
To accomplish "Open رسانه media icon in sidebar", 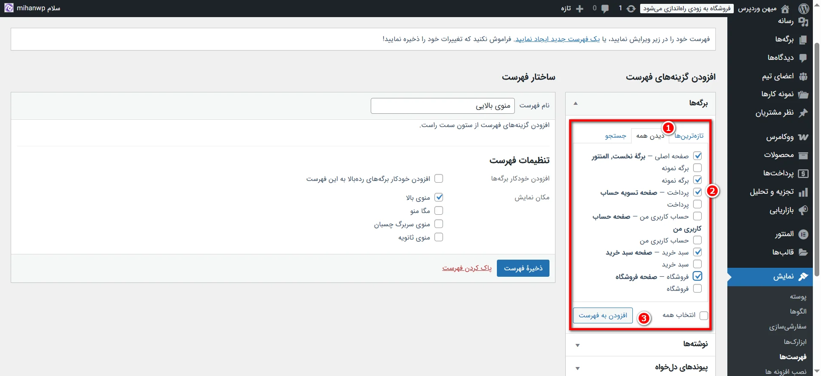I will pos(803,21).
